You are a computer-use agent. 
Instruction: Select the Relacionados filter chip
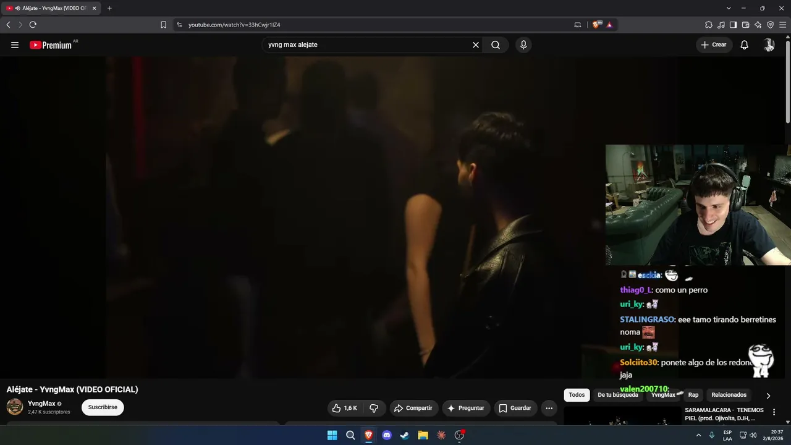(x=729, y=395)
